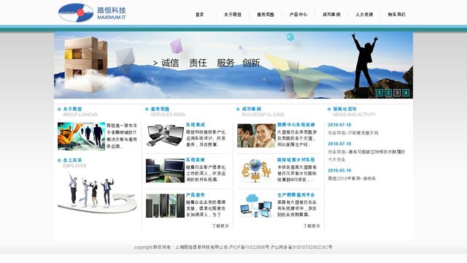
Task: Switch the banner to slide 2
Action: [x=388, y=93]
